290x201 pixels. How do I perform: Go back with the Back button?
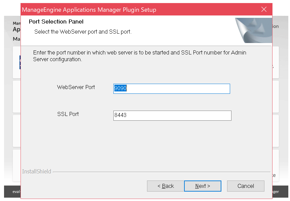click(166, 186)
